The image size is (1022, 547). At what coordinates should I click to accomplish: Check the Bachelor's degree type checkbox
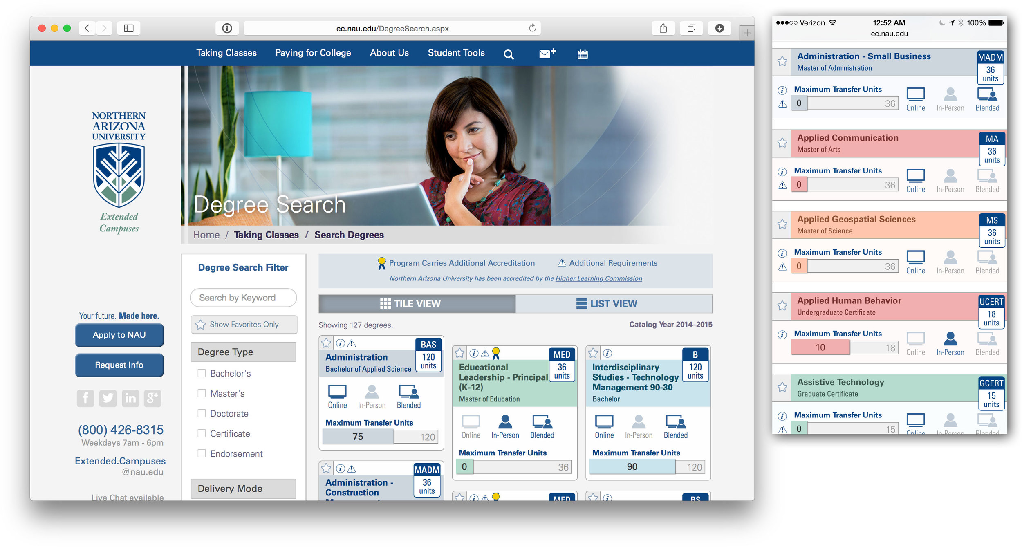(x=202, y=373)
